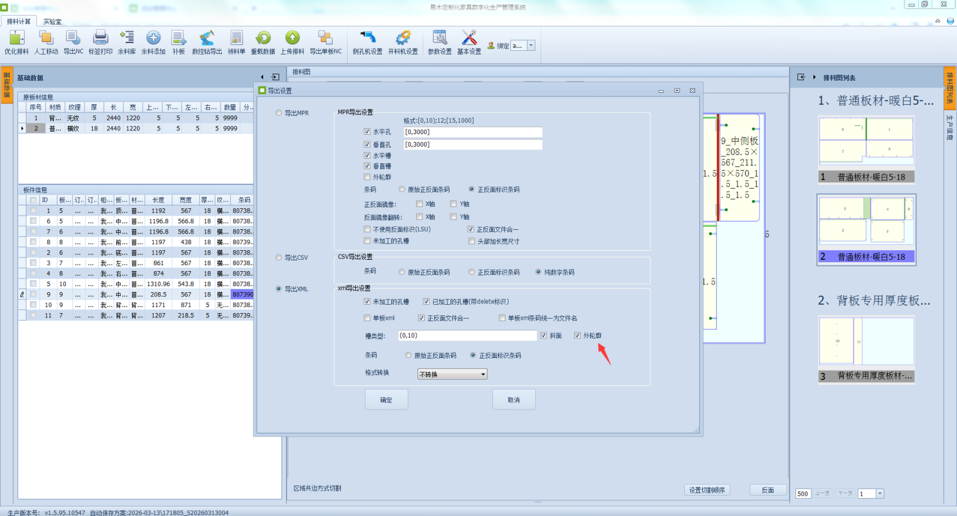Uncheck the xml 外轮廓 checkbox

(577, 336)
